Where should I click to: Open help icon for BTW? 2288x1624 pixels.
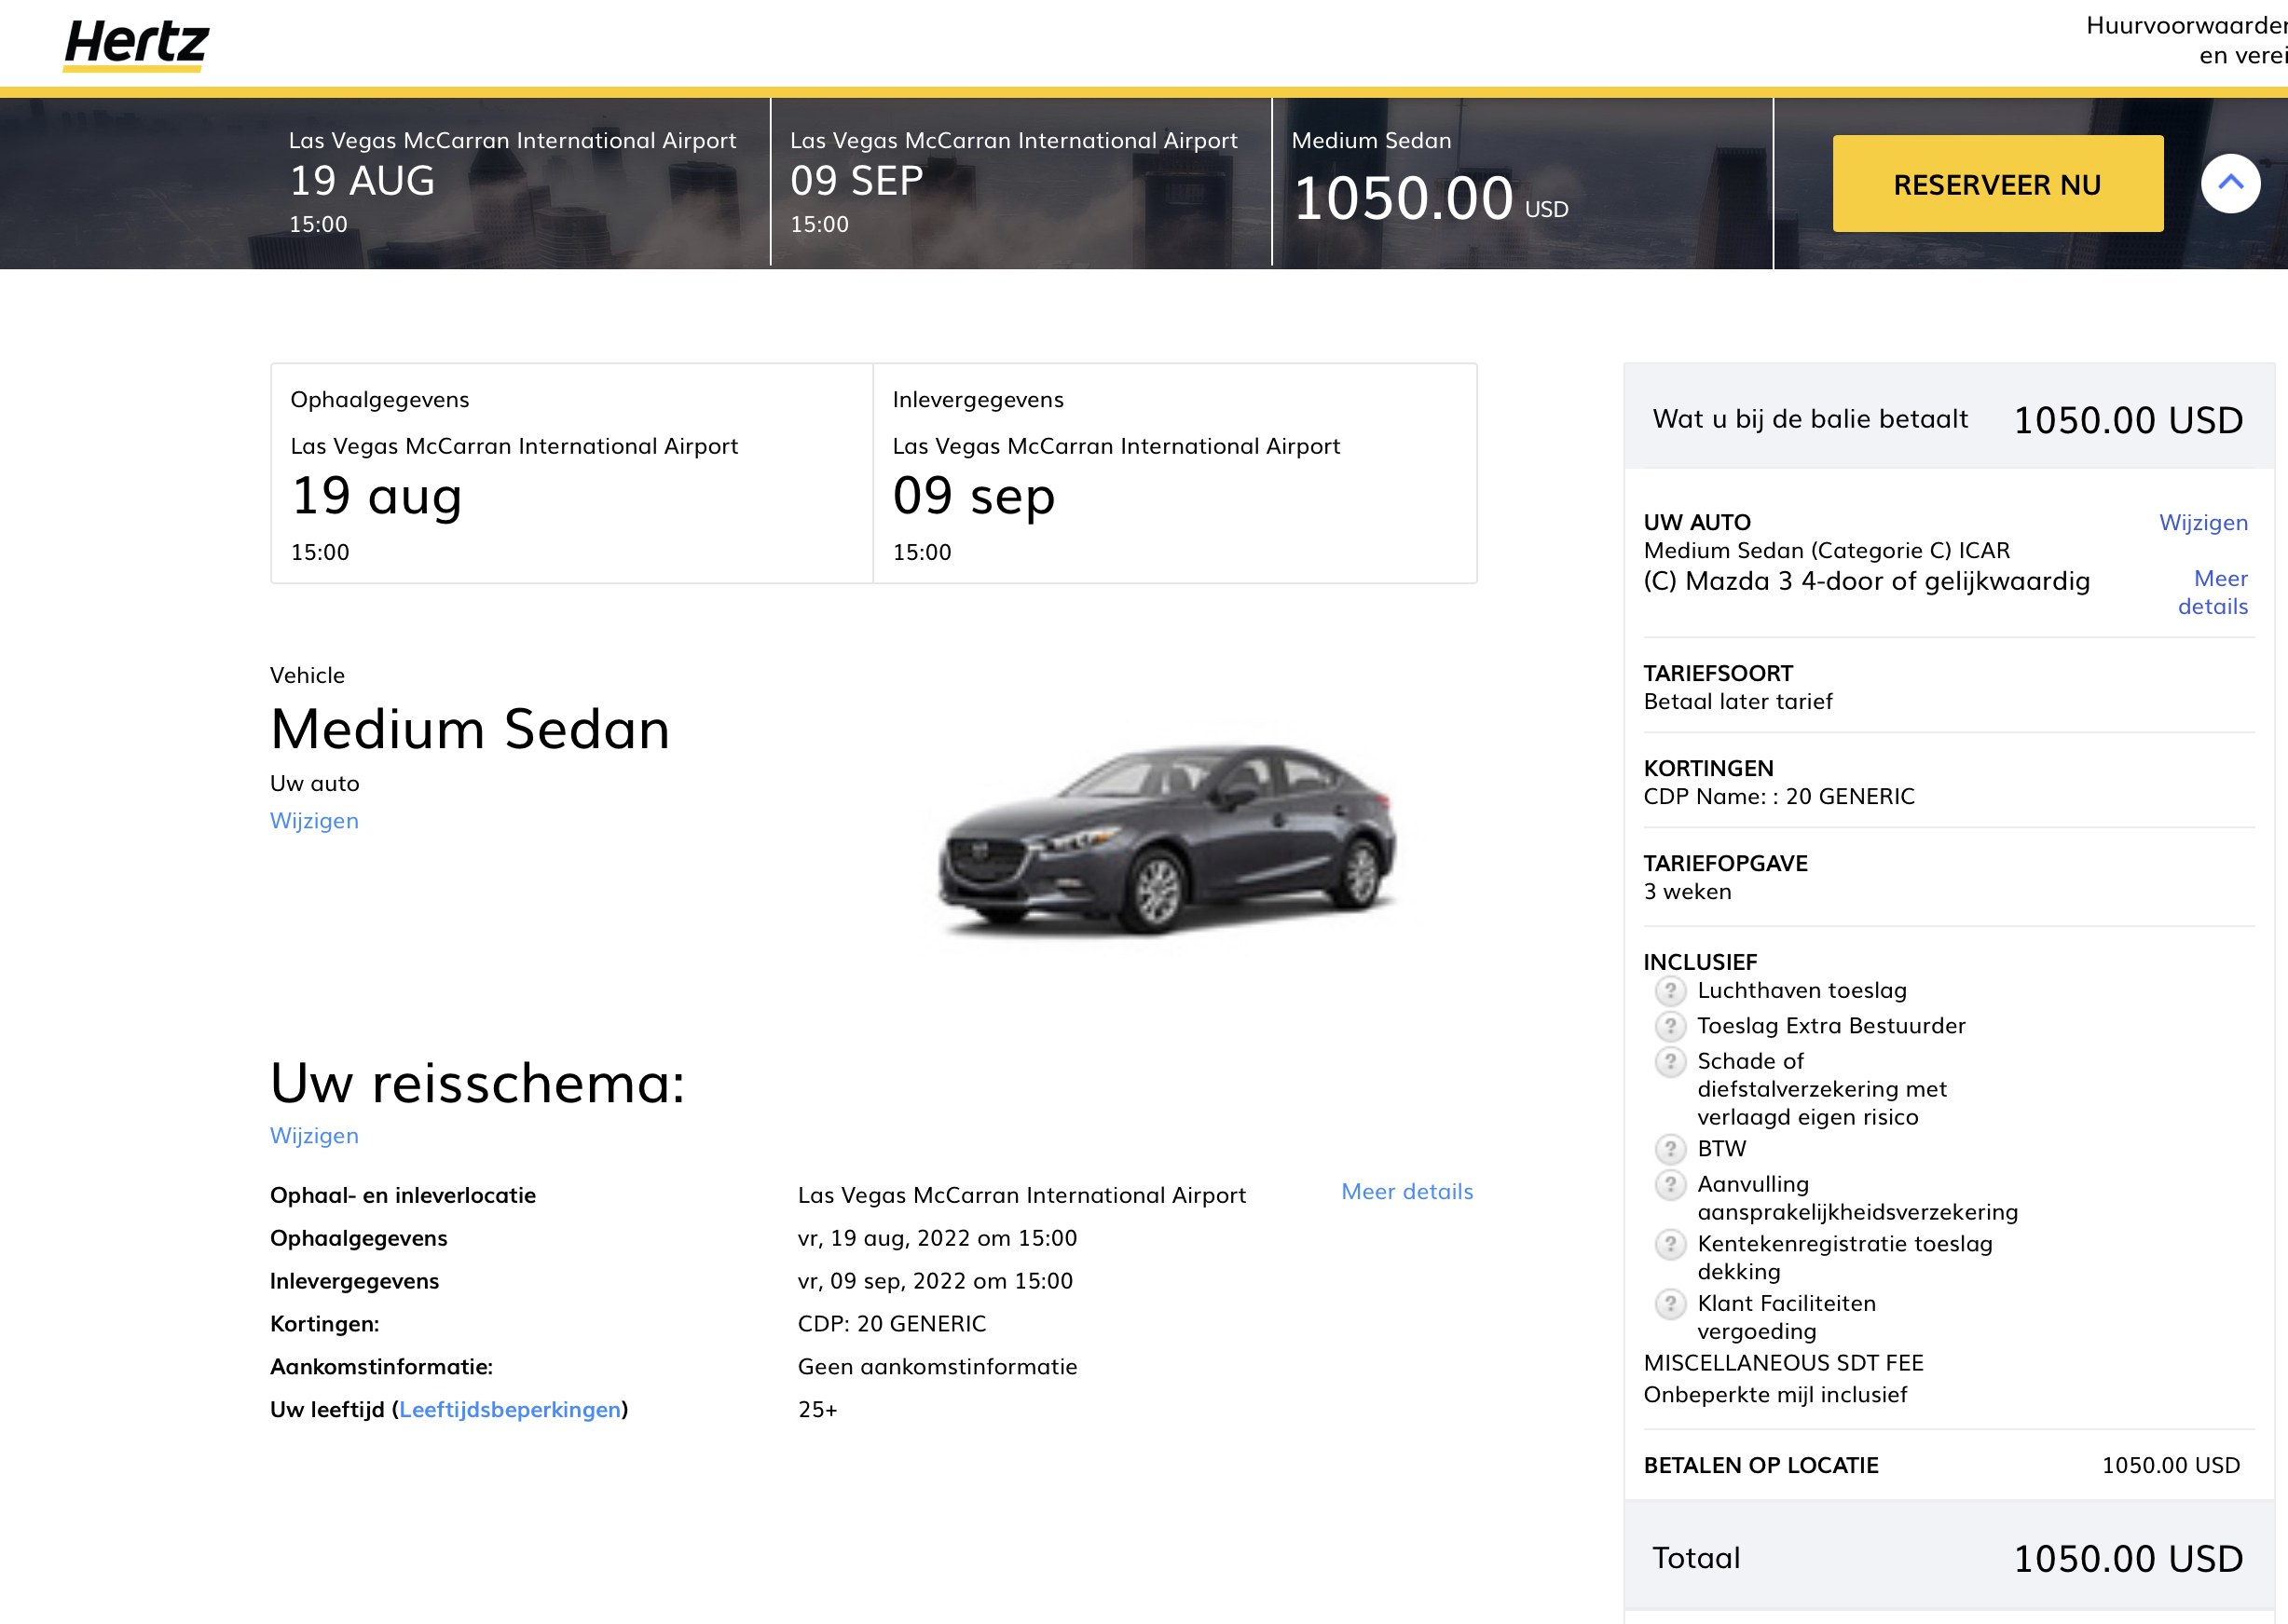tap(1669, 1148)
